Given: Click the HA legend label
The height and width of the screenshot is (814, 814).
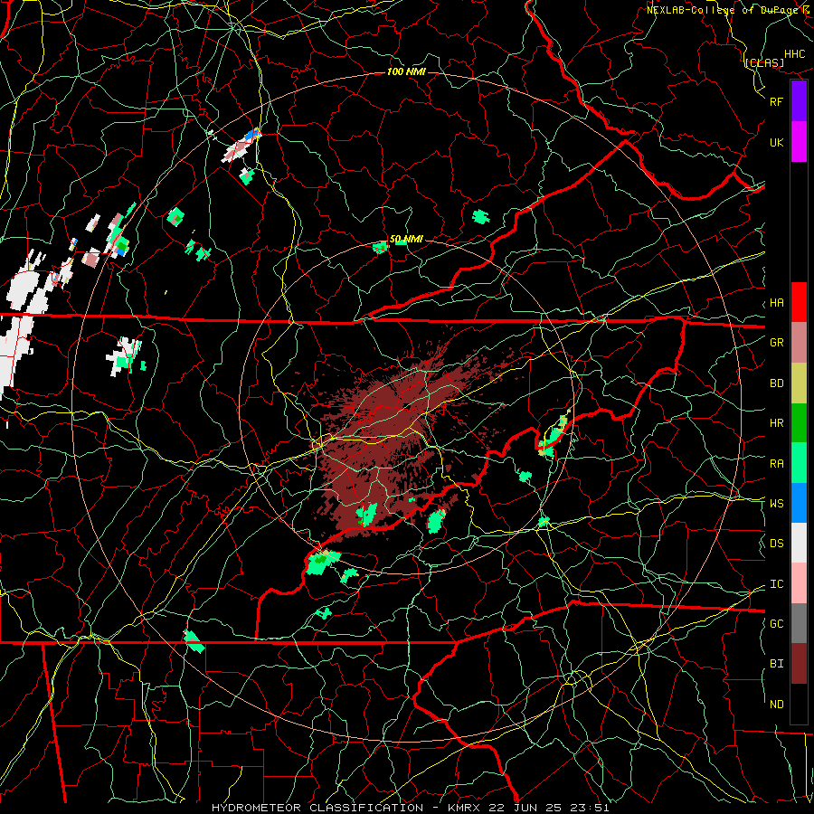Looking at the screenshot, I should pos(776,302).
